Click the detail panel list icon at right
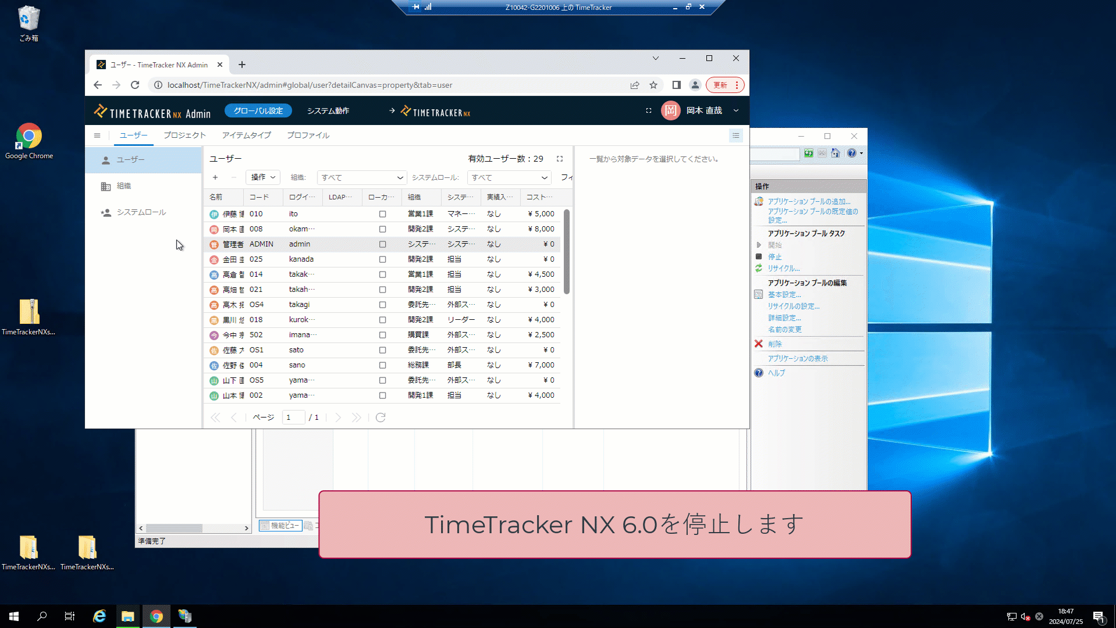This screenshot has width=1116, height=628. tap(736, 135)
